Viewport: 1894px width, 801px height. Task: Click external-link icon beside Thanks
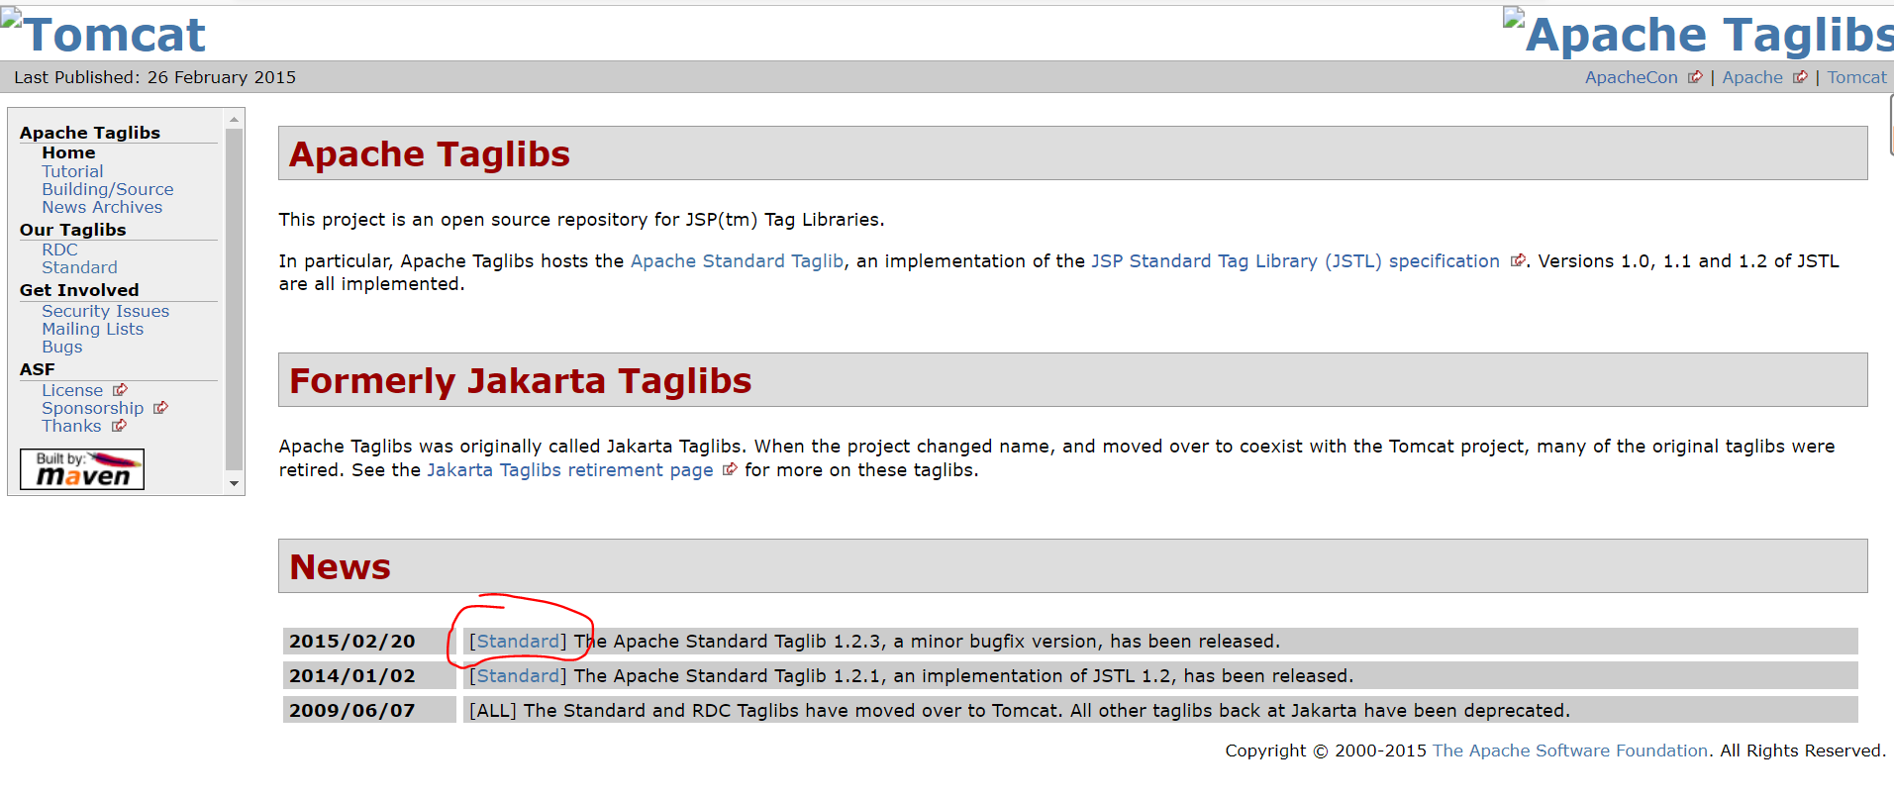119,426
